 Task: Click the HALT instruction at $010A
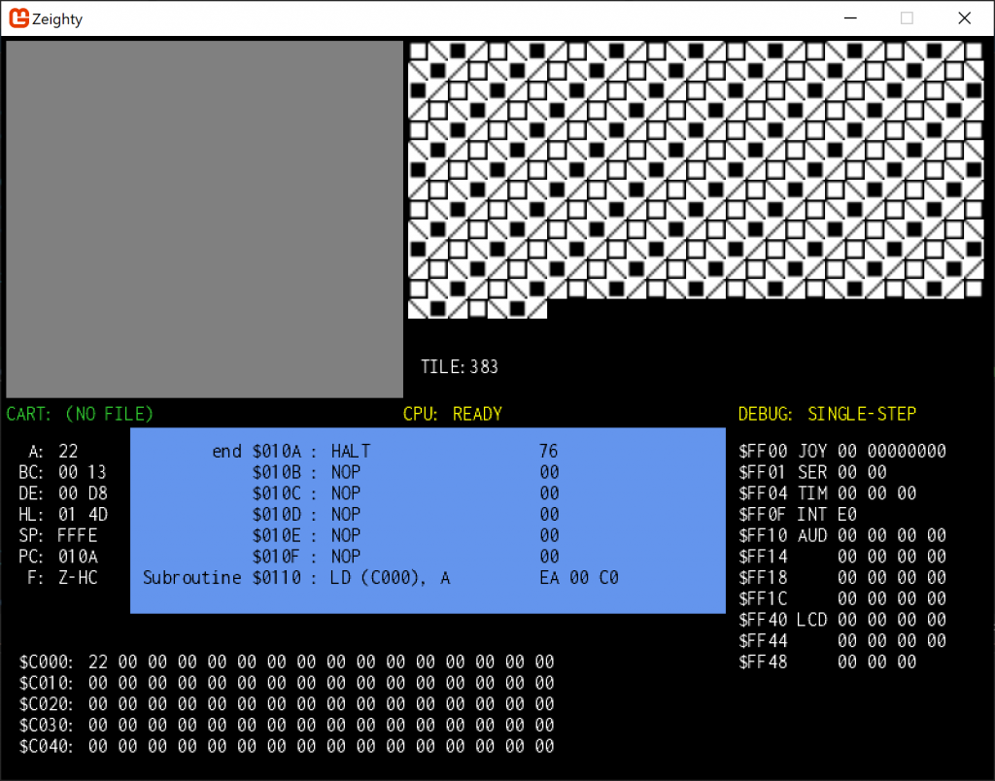click(350, 451)
